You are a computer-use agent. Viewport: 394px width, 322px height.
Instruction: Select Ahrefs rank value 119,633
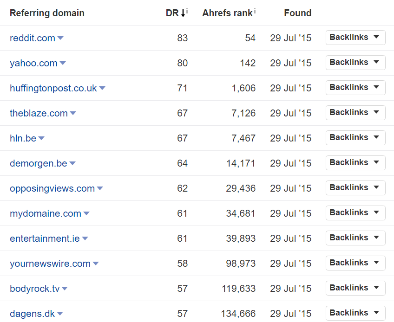(x=239, y=289)
